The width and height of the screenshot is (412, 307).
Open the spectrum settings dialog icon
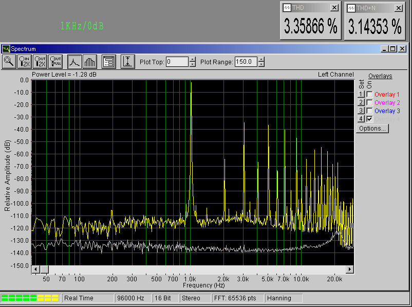tap(109, 62)
